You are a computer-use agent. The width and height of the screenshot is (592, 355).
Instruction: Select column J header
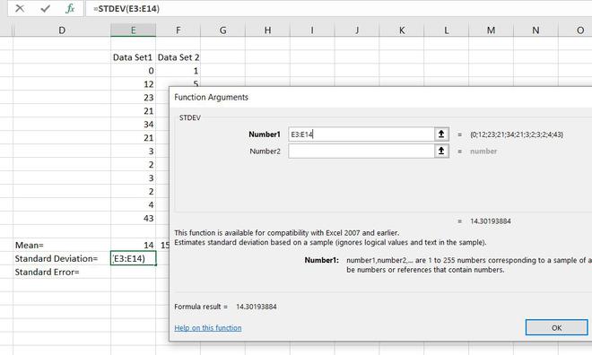point(357,30)
